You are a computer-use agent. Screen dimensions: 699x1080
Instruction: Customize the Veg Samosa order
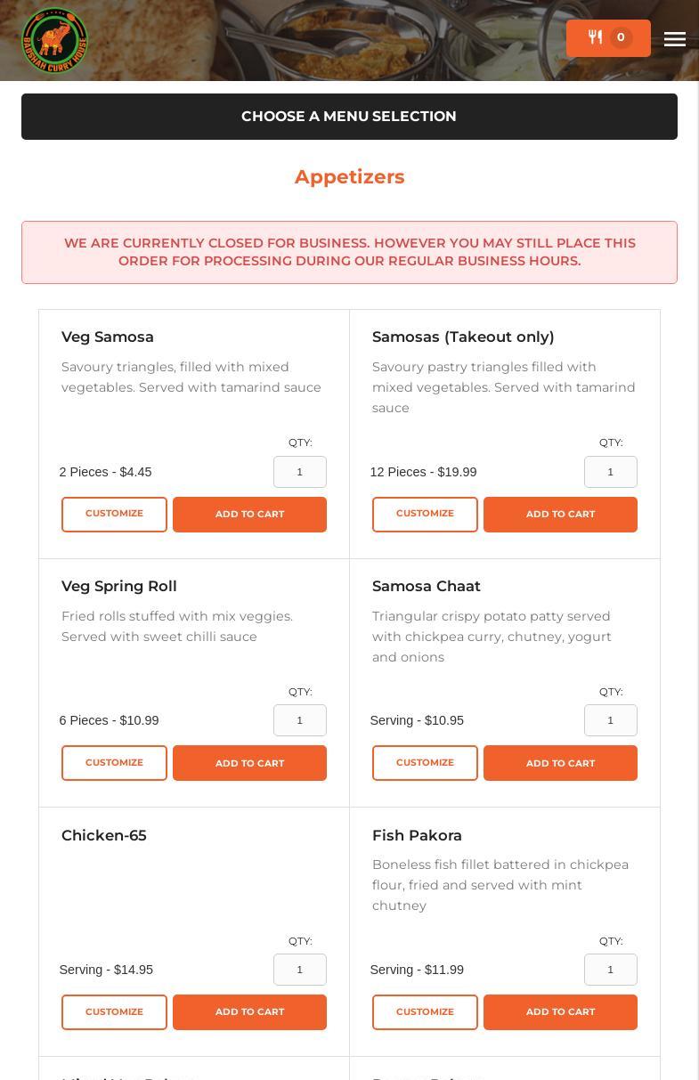(x=114, y=515)
